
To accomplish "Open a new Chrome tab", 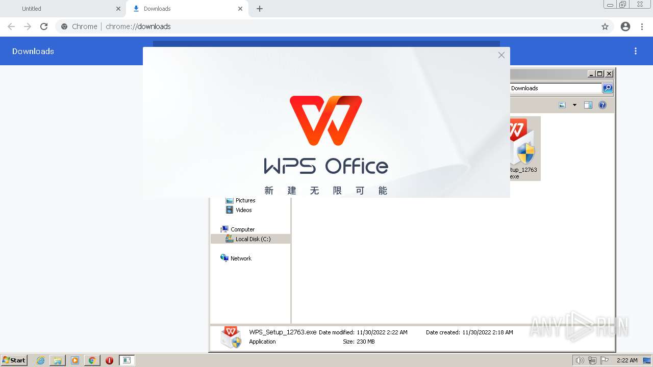I will (x=260, y=9).
